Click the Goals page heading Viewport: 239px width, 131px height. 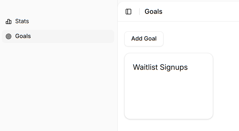(x=153, y=12)
